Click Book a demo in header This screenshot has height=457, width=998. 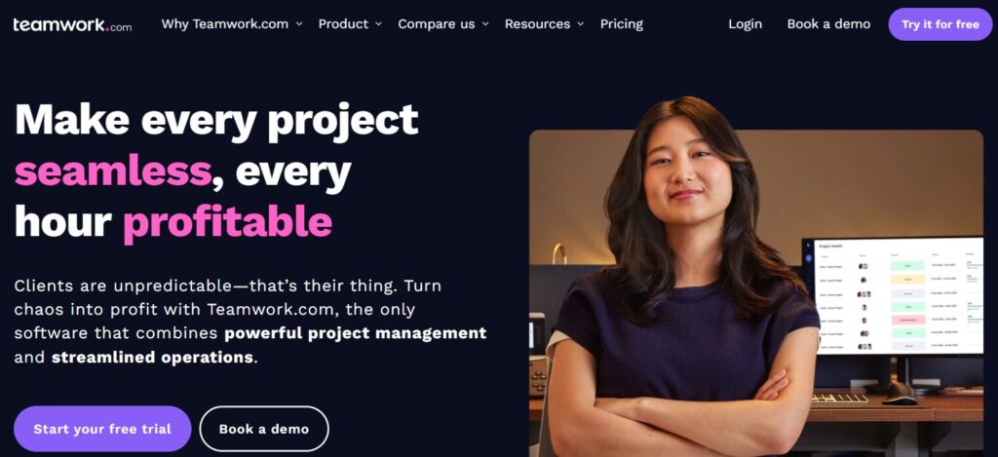(828, 24)
